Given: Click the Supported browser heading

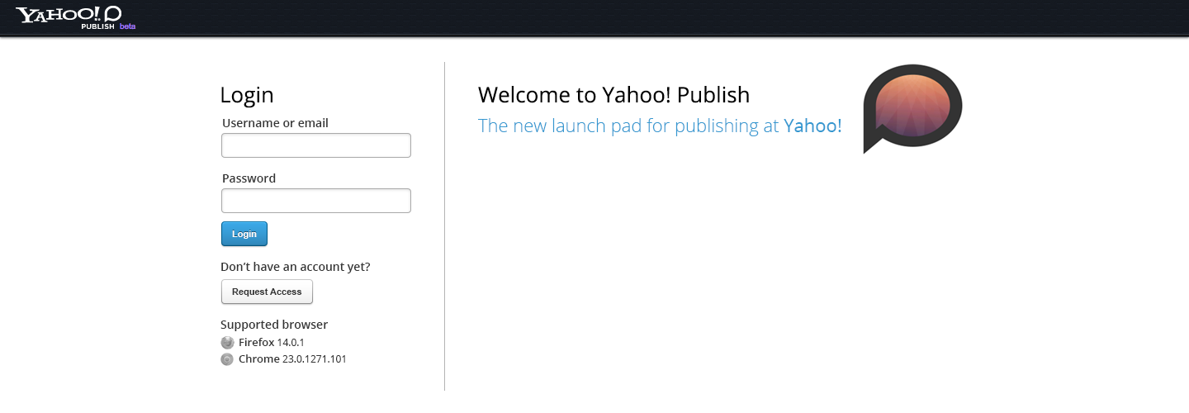Looking at the screenshot, I should tap(274, 325).
